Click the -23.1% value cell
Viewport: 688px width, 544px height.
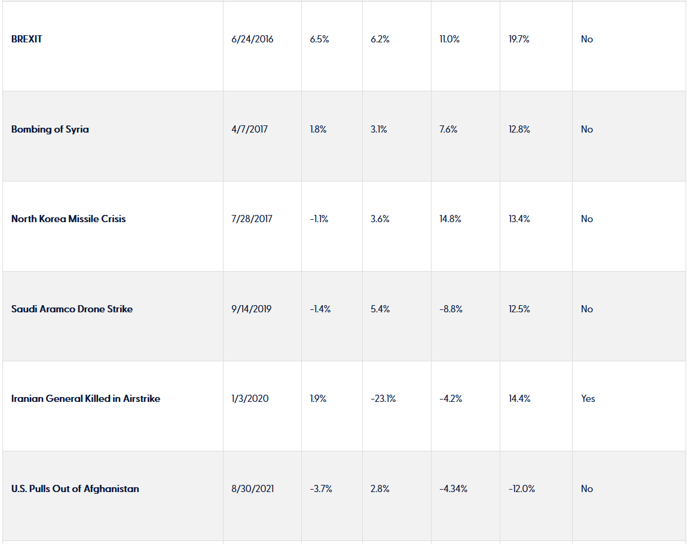383,399
